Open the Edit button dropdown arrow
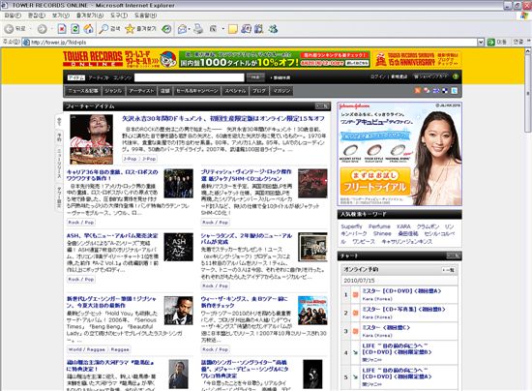 click(222, 29)
